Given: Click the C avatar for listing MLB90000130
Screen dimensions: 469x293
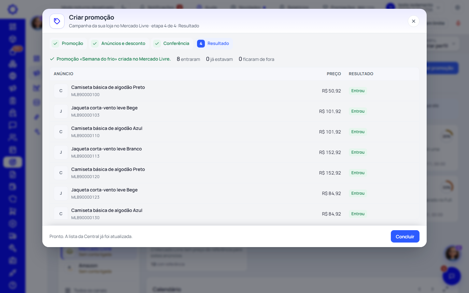Looking at the screenshot, I should [61, 214].
